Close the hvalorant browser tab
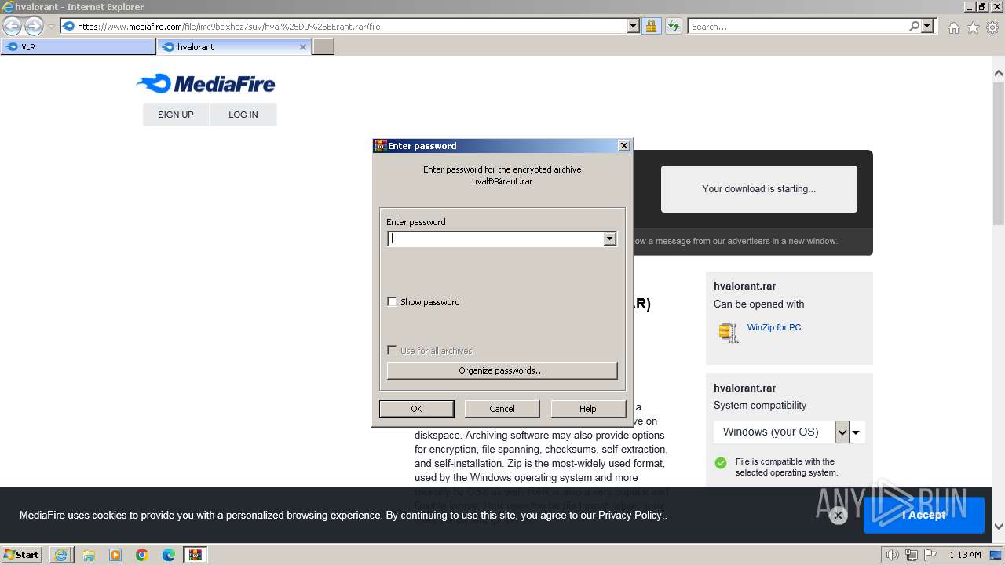 [303, 47]
